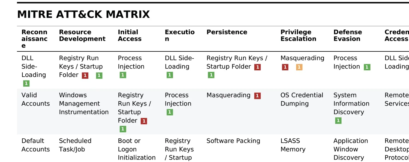This screenshot has height=162, width=409.
Task: Click Software Packing under Persistence
Action: pyautogui.click(x=233, y=141)
